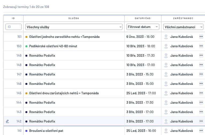This screenshot has height=135, width=205.
Task: Click the three-dot menu for appointment 141
Action: [201, 130]
